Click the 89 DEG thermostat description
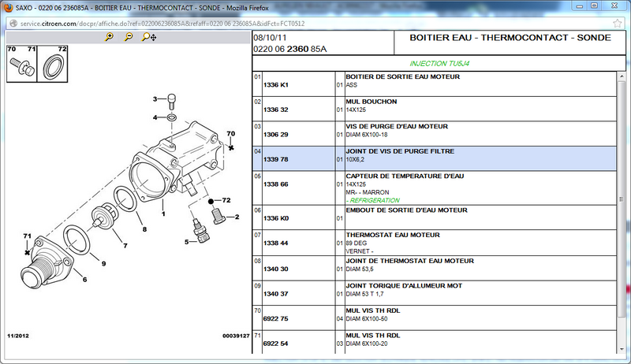Viewport: 631px width, 364px height. pyautogui.click(x=357, y=243)
